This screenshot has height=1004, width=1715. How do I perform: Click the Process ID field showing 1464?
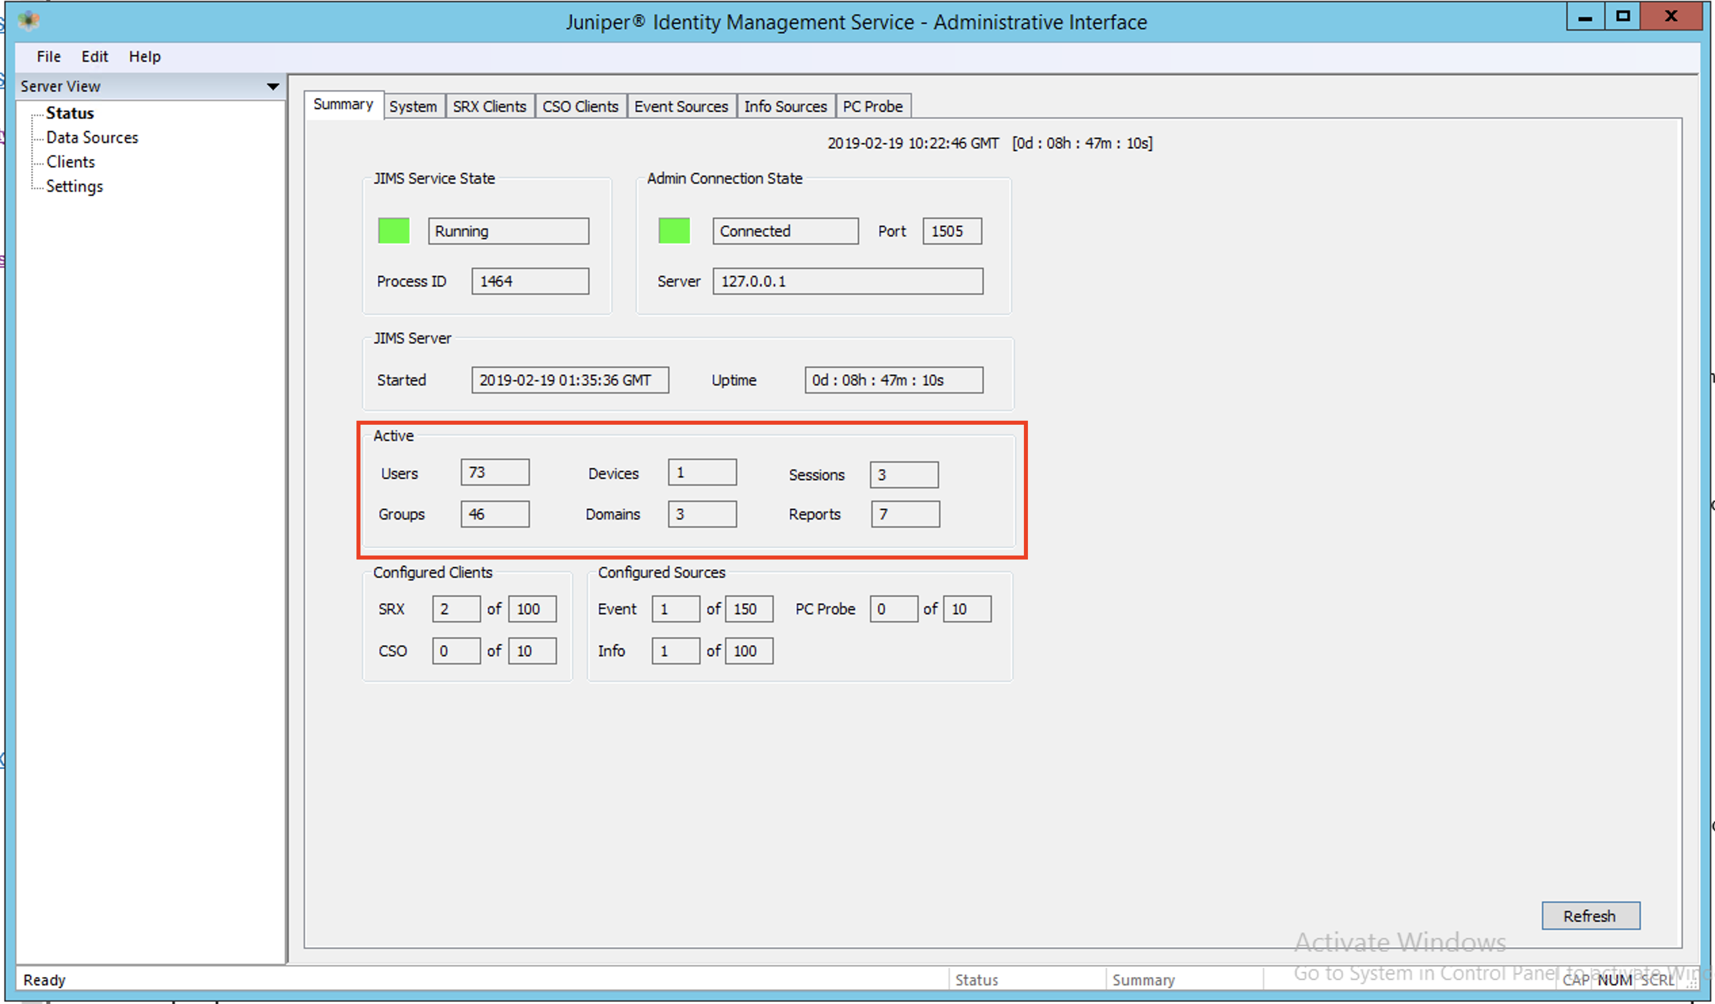pos(530,281)
